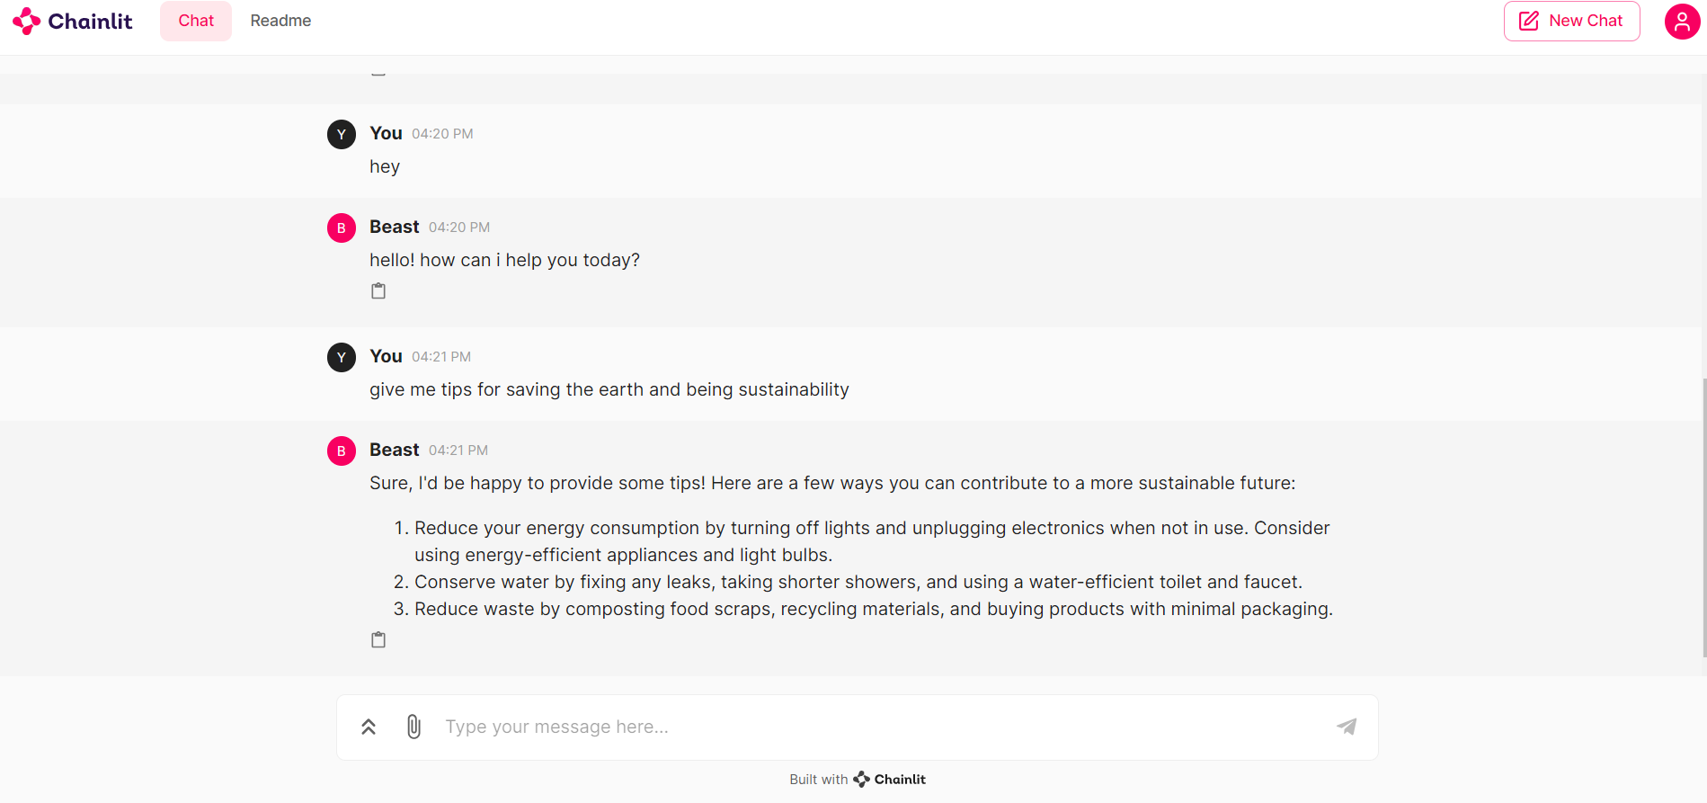Click the 'Beast' name on the 04:20 PM reply

(x=394, y=227)
